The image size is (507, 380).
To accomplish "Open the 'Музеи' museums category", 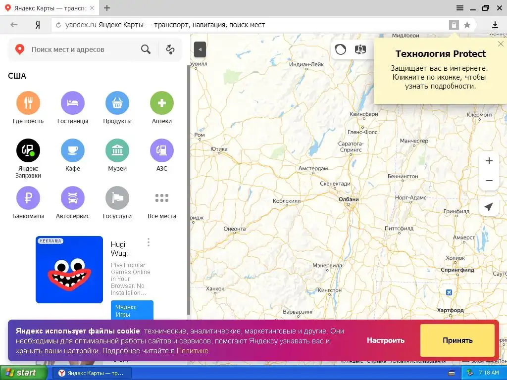I will 117,150.
